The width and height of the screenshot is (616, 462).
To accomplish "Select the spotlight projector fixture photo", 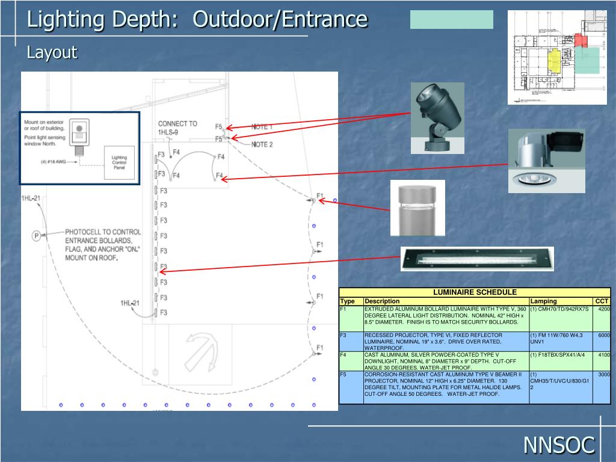I will 437,118.
